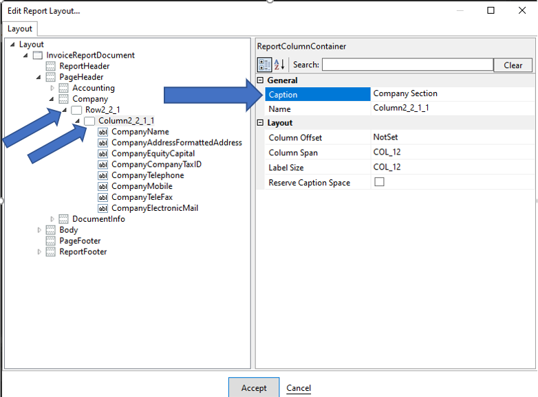Image resolution: width=538 pixels, height=397 pixels.
Task: Select CompanyElectronicMail in the tree
Action: [155, 208]
